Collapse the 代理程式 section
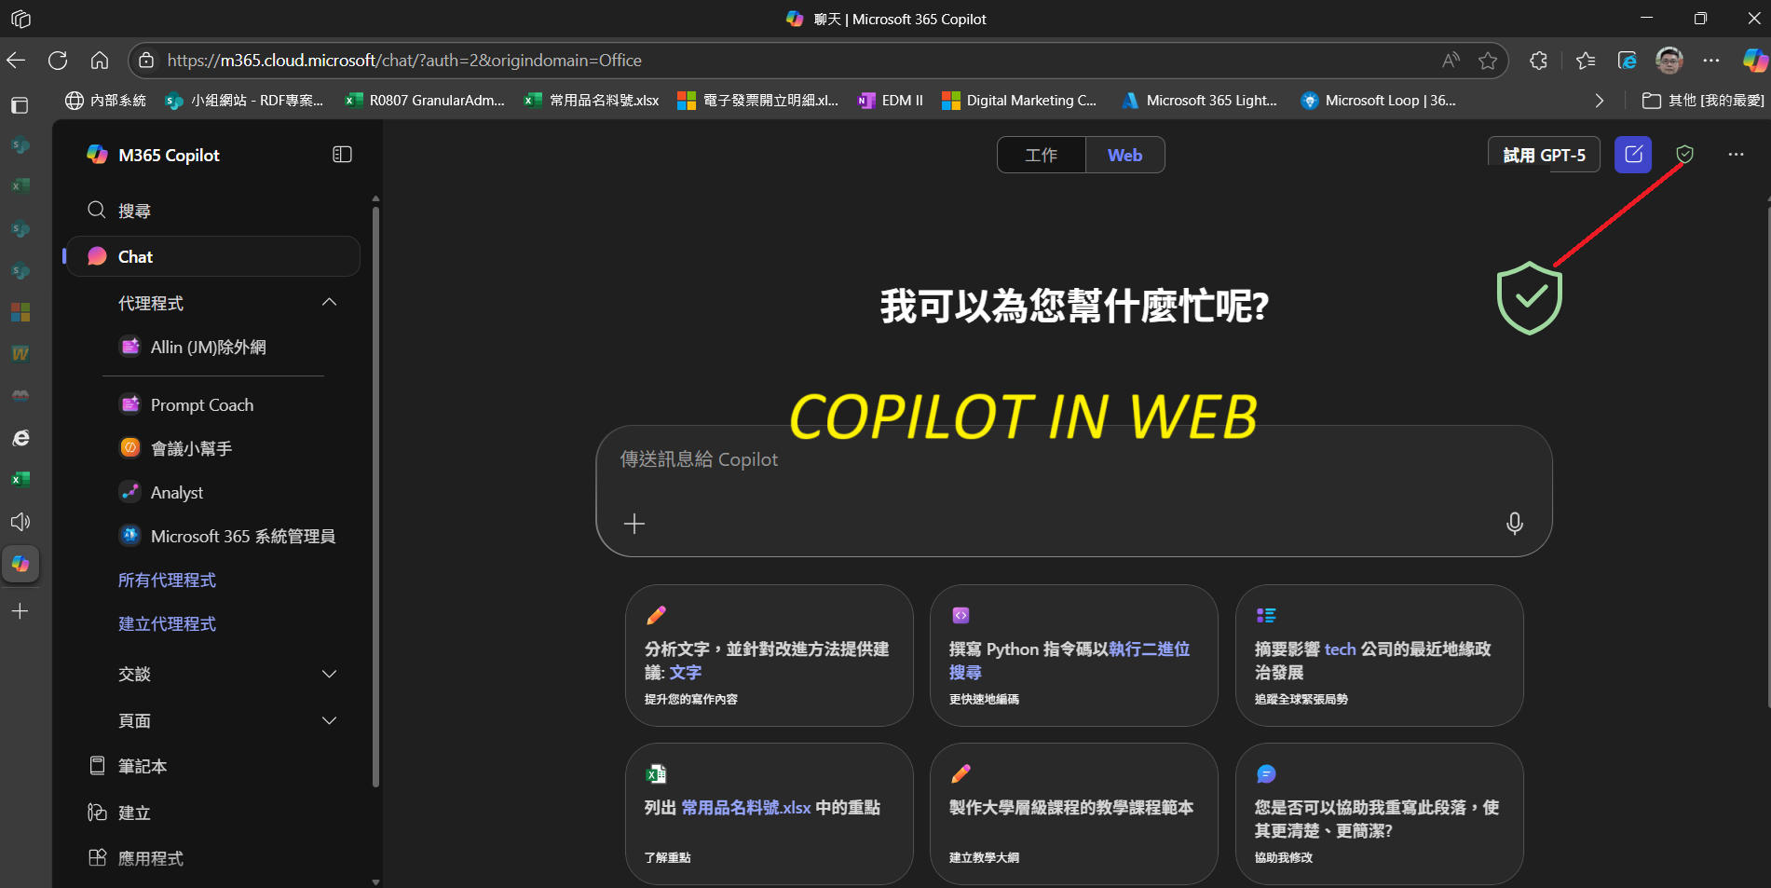This screenshot has width=1771, height=888. [329, 303]
